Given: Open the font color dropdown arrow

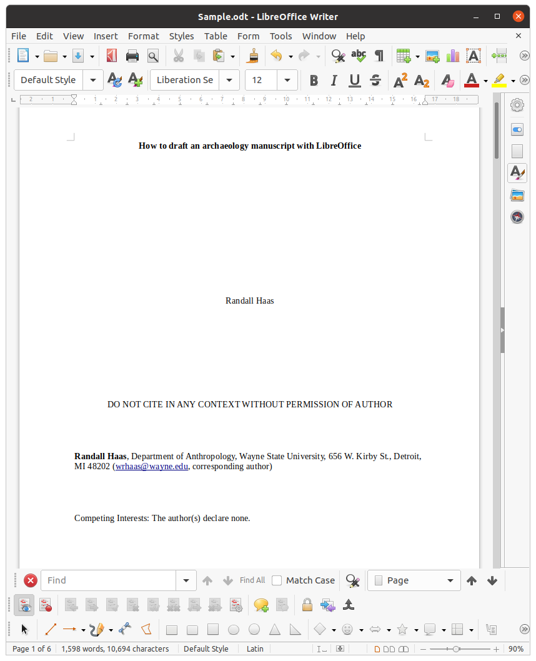Looking at the screenshot, I should (486, 81).
